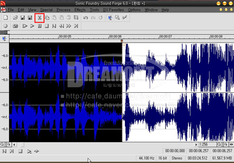The width and height of the screenshot is (234, 163).
Task: Click the 00:00:07 label on the time ruler
Action: point(166,36)
